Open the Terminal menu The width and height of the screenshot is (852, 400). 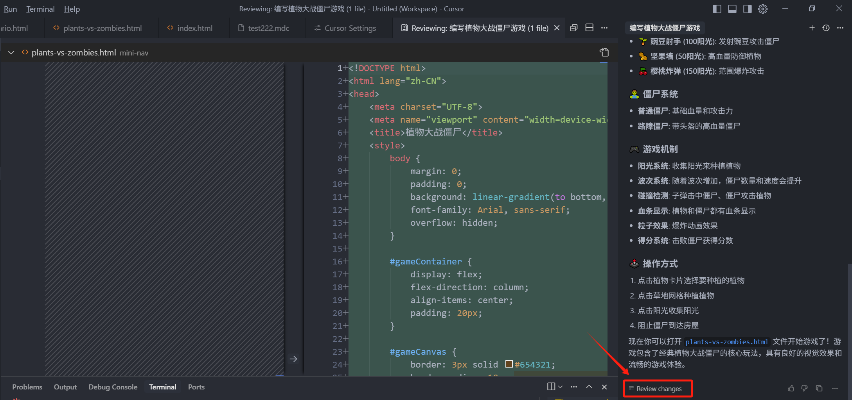coord(40,9)
